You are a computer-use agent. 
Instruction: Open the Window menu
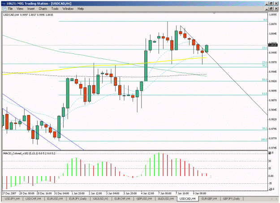coord(68,9)
